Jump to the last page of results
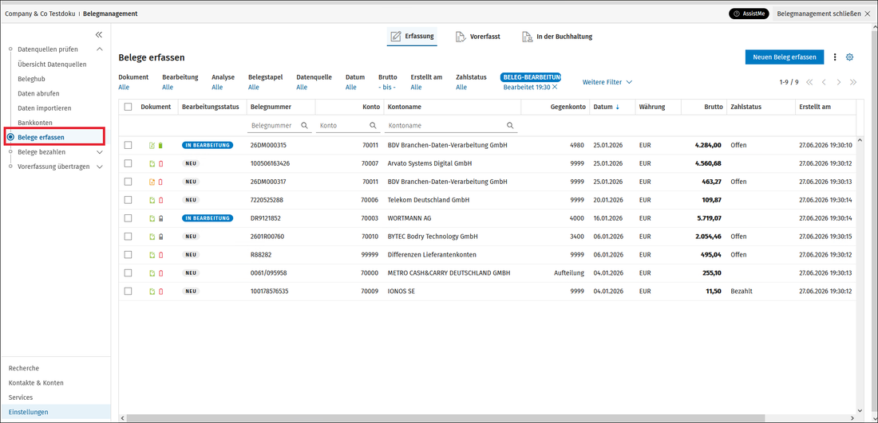This screenshot has width=878, height=423. coord(852,82)
